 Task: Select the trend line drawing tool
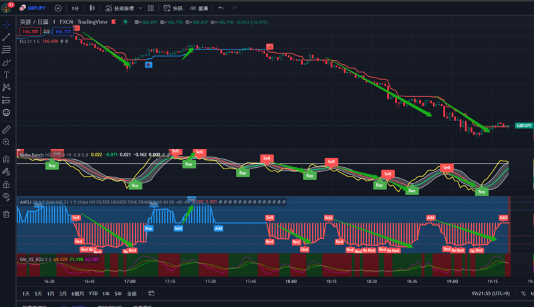click(6, 37)
